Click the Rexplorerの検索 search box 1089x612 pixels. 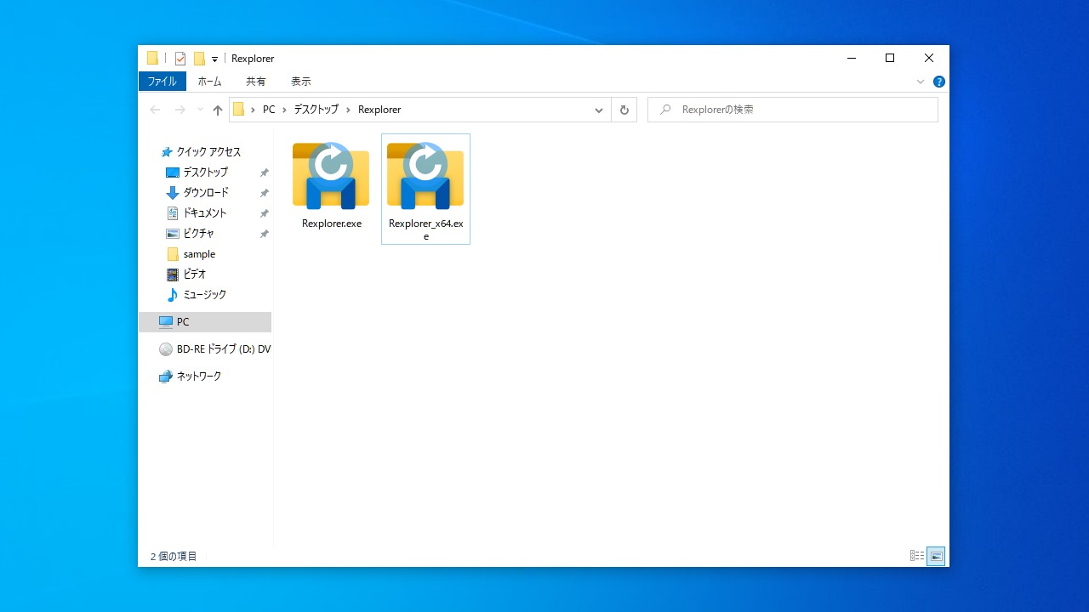(793, 110)
